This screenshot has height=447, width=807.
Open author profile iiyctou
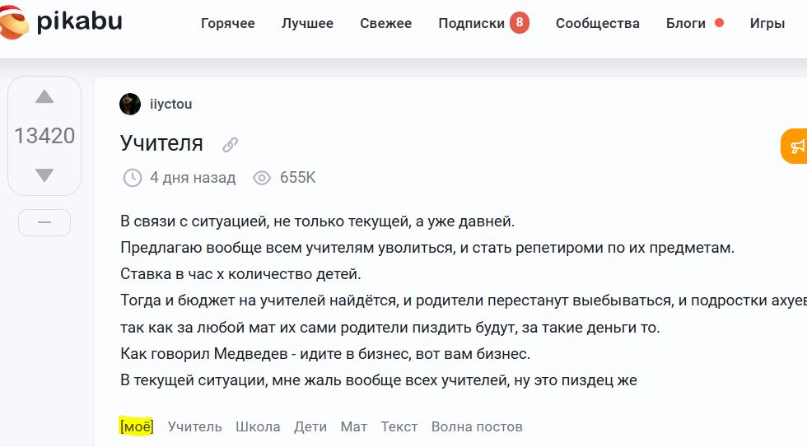(x=170, y=104)
